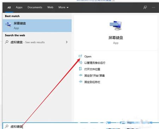Click Open to launch the app

point(88,56)
